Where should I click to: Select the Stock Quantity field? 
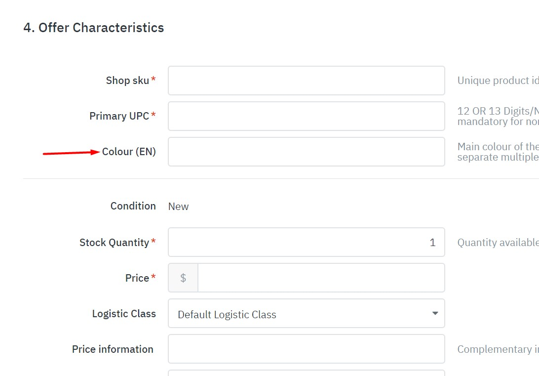pyautogui.click(x=306, y=242)
